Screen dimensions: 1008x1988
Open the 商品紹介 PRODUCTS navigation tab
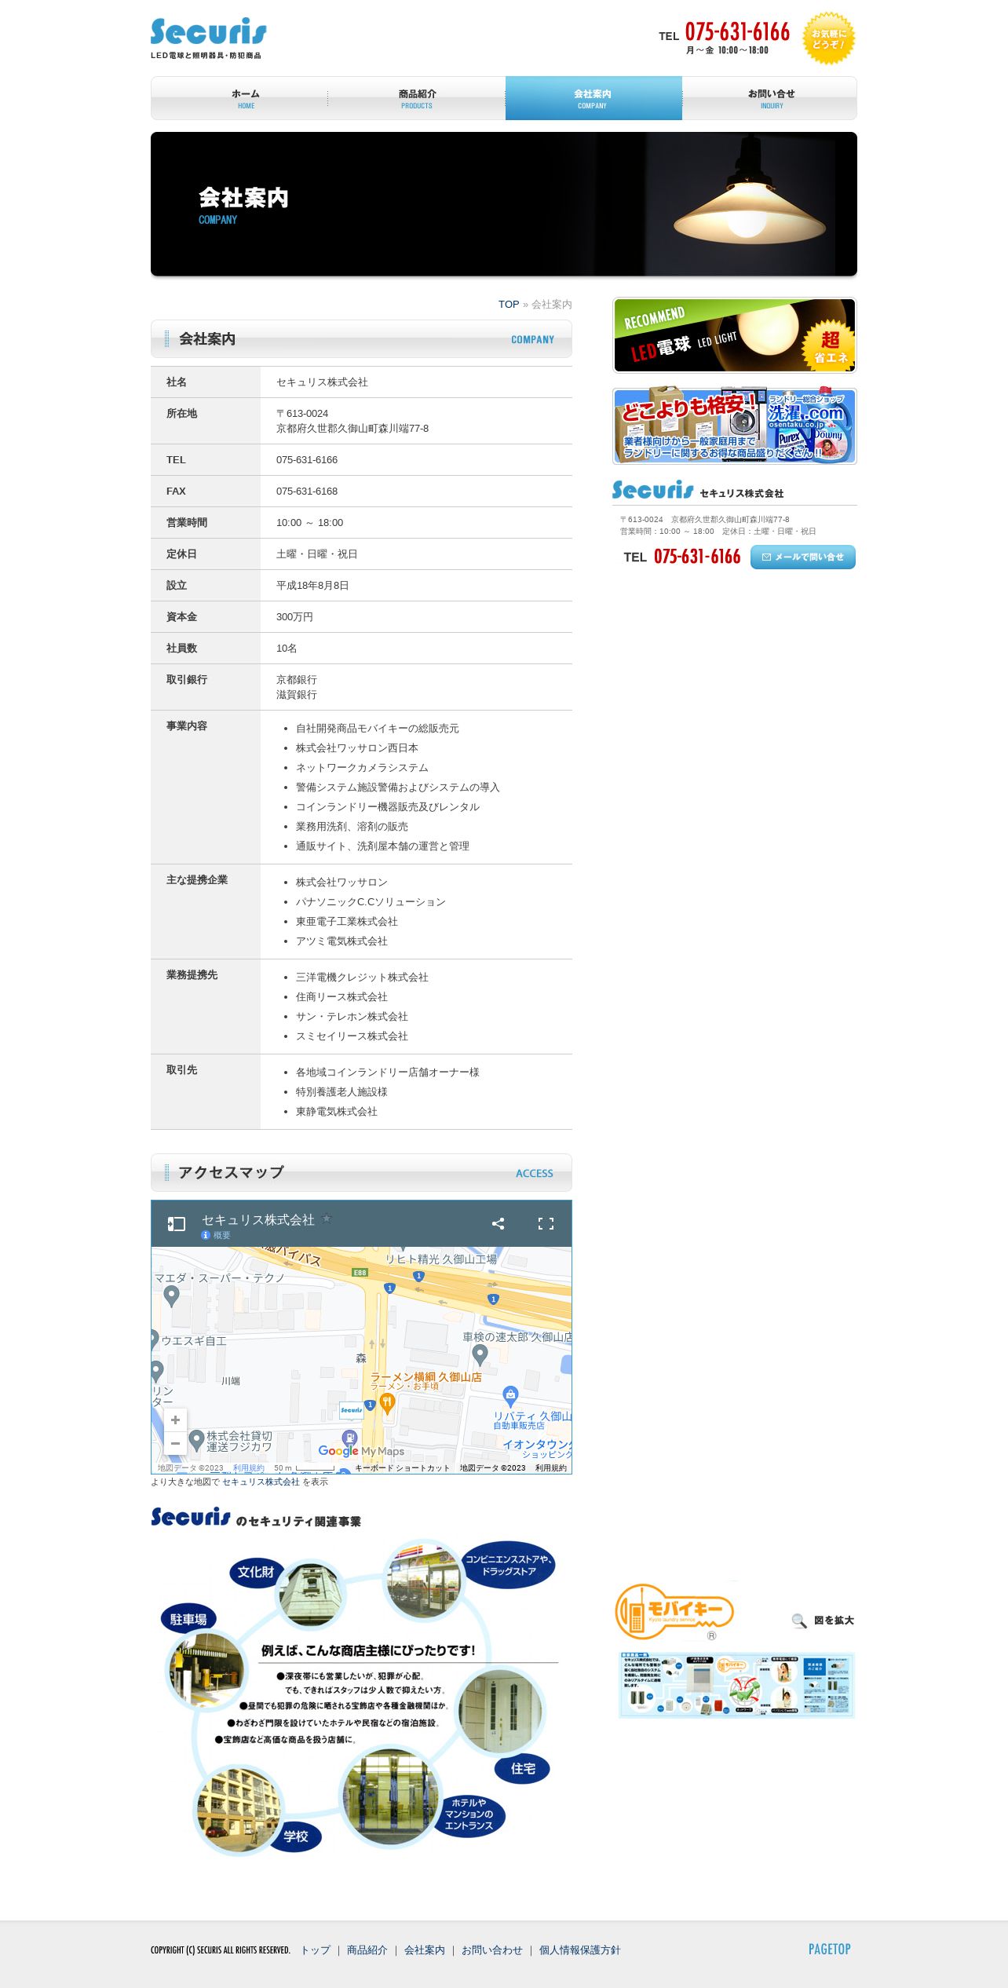pyautogui.click(x=417, y=98)
